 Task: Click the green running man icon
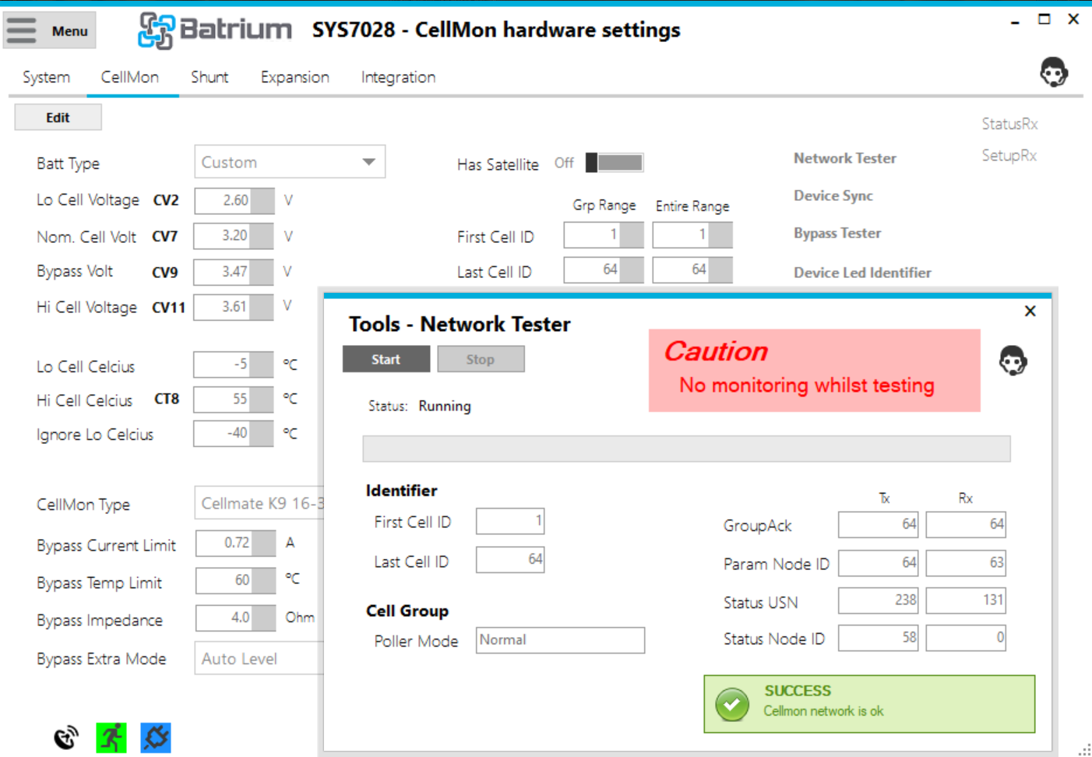[111, 737]
